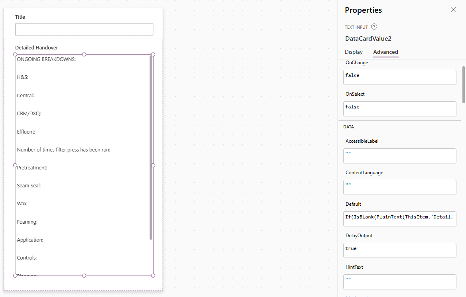Click the Detailed Handover text box scrollbar

pos(151,148)
